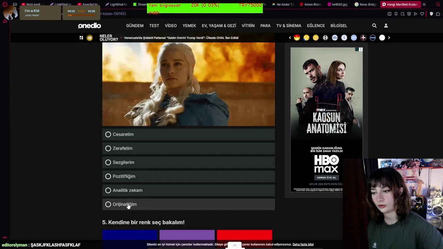443x249 pixels.
Task: Show next emoji categories with right arrow
Action: (x=389, y=38)
